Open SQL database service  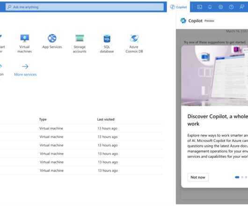pos(107,44)
